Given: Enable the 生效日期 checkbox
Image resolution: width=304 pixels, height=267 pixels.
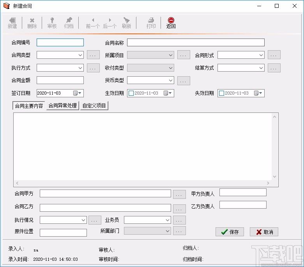Looking at the screenshot, I should 131,93.
